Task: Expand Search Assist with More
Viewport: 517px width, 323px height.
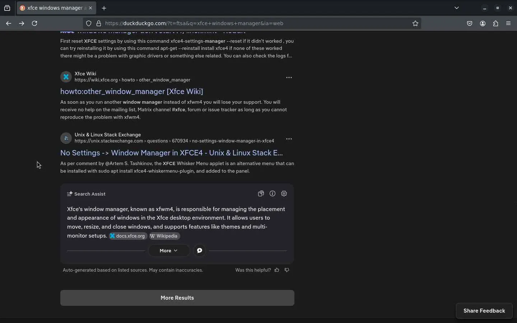Action: [169, 251]
